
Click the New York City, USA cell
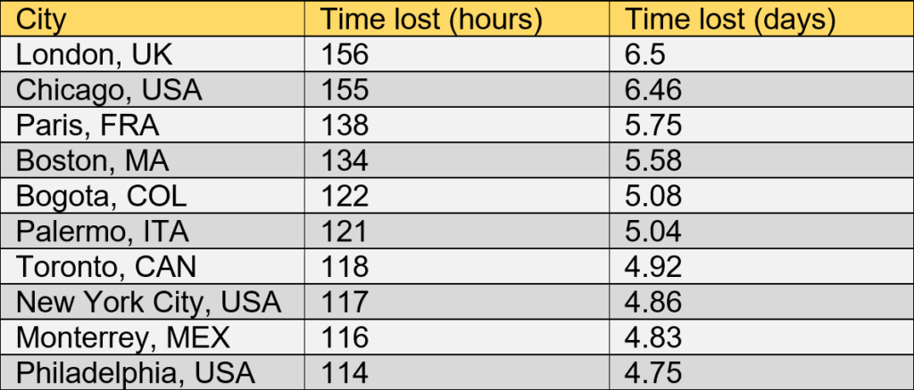[x=149, y=303]
